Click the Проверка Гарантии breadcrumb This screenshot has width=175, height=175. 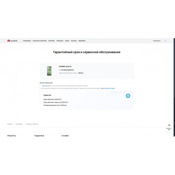click(32, 124)
